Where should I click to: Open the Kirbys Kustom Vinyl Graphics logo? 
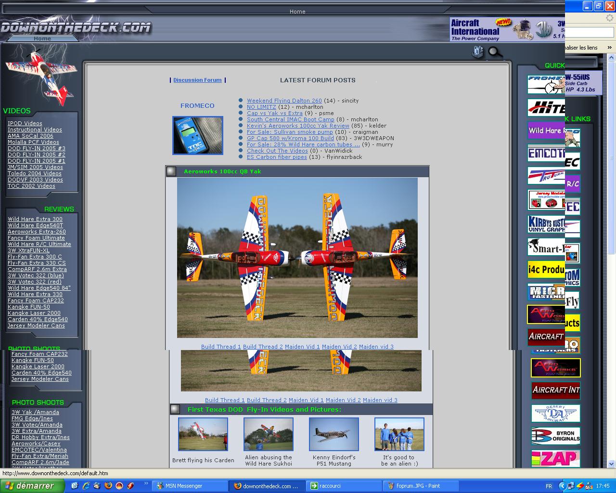coord(546,224)
